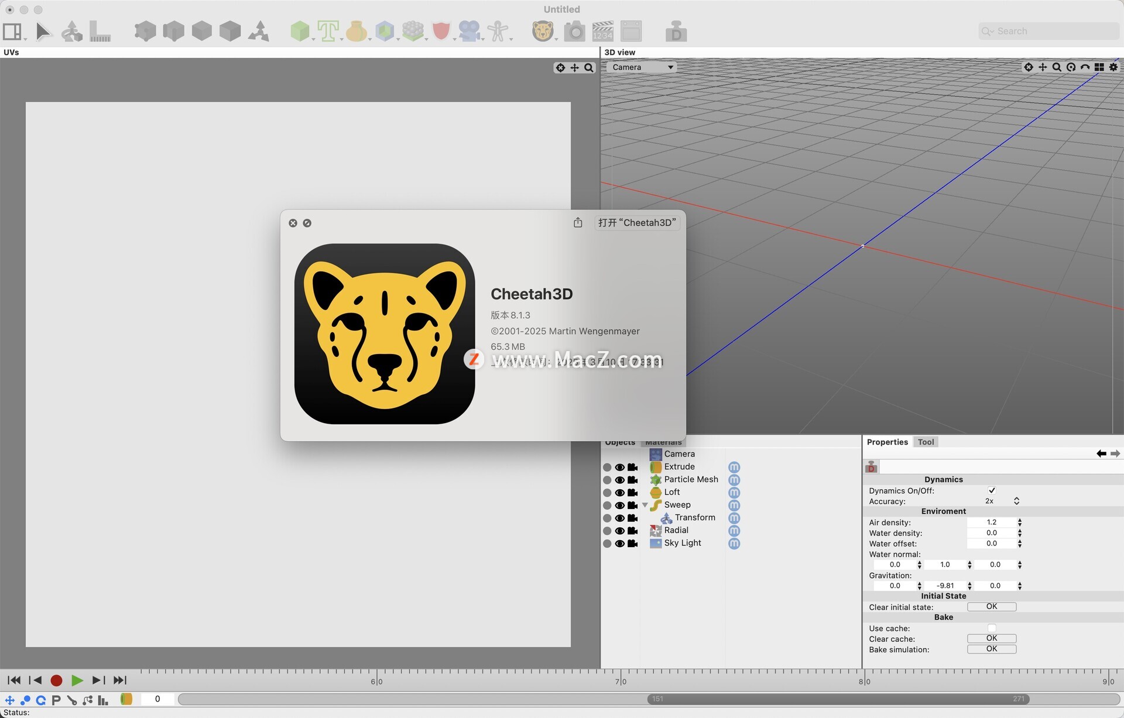Click the Air density stepper arrows
Image resolution: width=1124 pixels, height=718 pixels.
click(1020, 522)
